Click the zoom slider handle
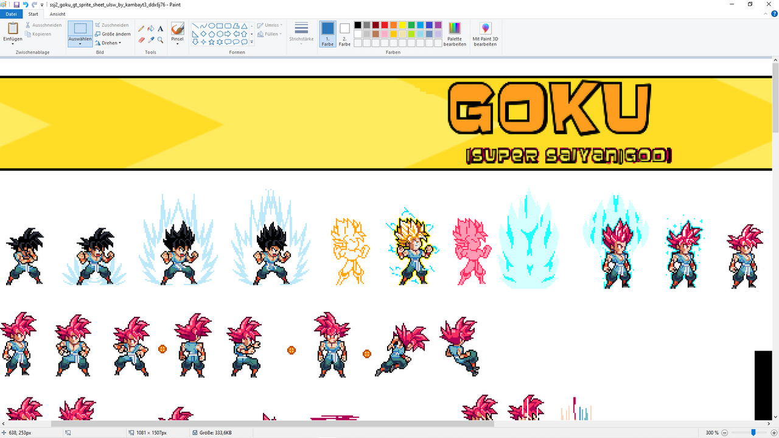 [x=753, y=433]
